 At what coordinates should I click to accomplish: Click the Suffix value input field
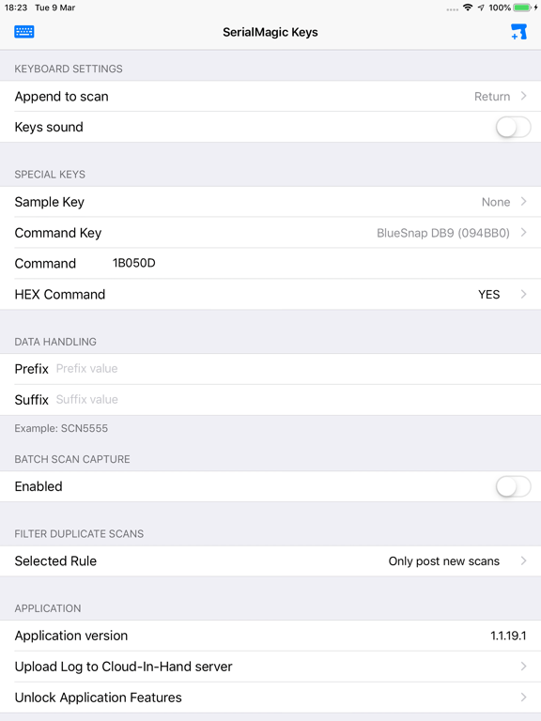click(x=292, y=400)
